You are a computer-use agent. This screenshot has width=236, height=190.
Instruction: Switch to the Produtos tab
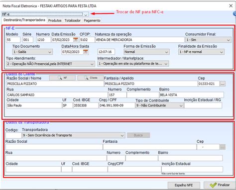click(x=55, y=20)
